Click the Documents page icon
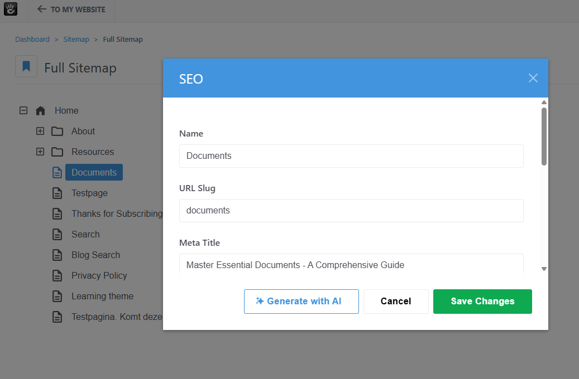The width and height of the screenshot is (579, 379). pos(57,173)
